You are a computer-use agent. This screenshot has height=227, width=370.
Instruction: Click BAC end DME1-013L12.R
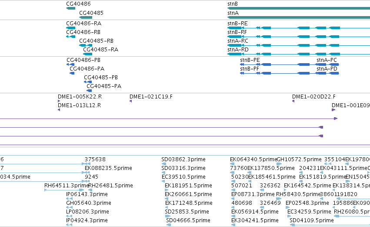tap(80, 105)
